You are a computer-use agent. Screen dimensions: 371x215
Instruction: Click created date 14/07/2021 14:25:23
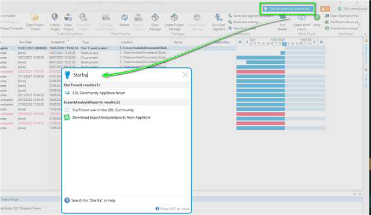point(62,53)
